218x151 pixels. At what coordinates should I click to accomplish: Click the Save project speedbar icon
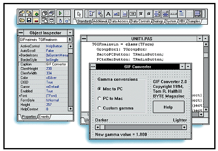[29, 13]
